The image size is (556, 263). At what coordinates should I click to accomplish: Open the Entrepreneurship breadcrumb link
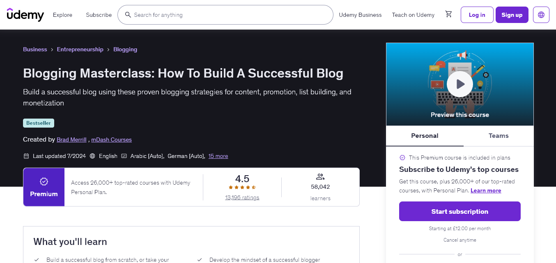(80, 49)
